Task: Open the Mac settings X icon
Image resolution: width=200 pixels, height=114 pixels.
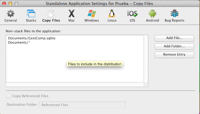Action: [71, 14]
